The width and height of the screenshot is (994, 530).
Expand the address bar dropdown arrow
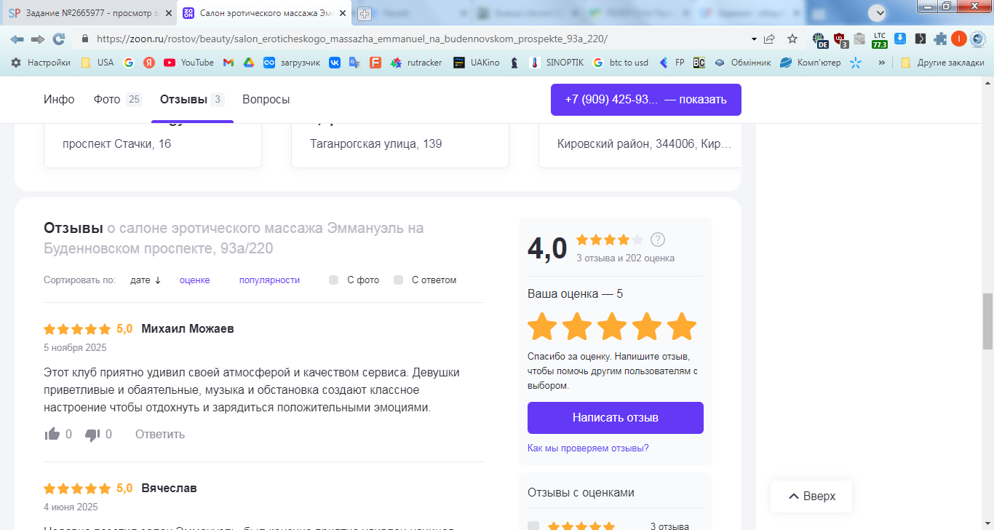tap(753, 39)
